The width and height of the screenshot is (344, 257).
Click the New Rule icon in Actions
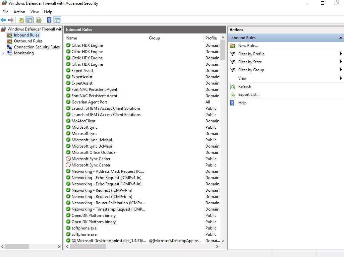tap(232, 46)
